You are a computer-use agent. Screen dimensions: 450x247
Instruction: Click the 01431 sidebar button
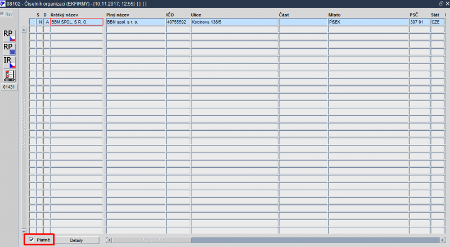point(9,87)
